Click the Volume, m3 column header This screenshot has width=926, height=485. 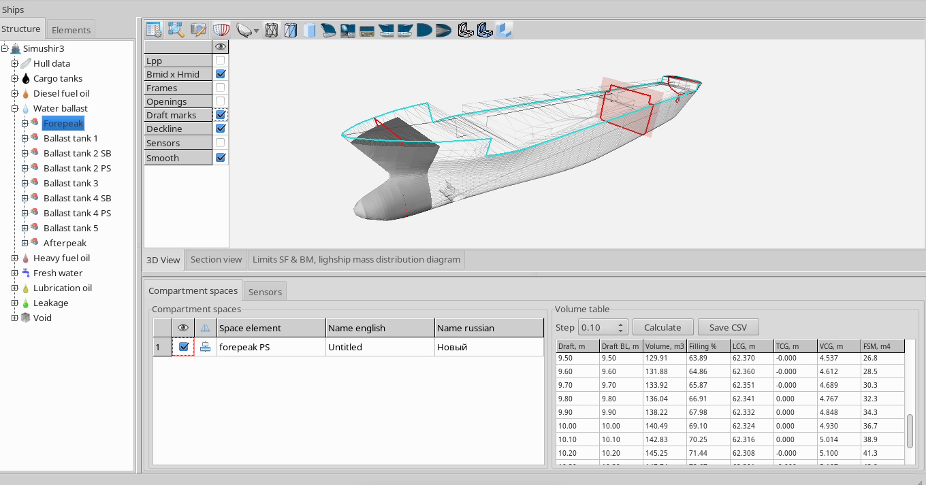tap(665, 346)
